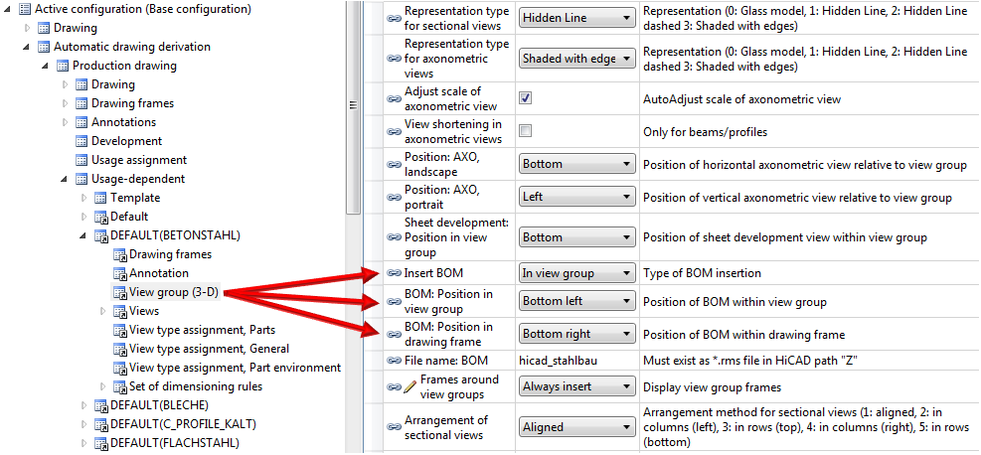Click the table icon beside Usage assignment

click(x=82, y=160)
